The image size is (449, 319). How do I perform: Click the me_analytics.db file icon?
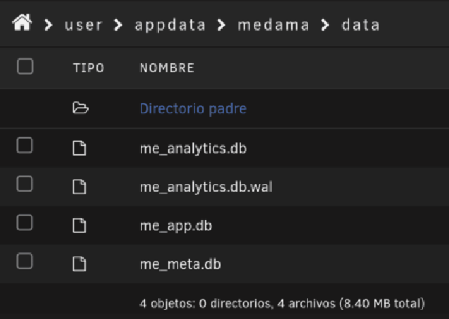click(x=80, y=148)
